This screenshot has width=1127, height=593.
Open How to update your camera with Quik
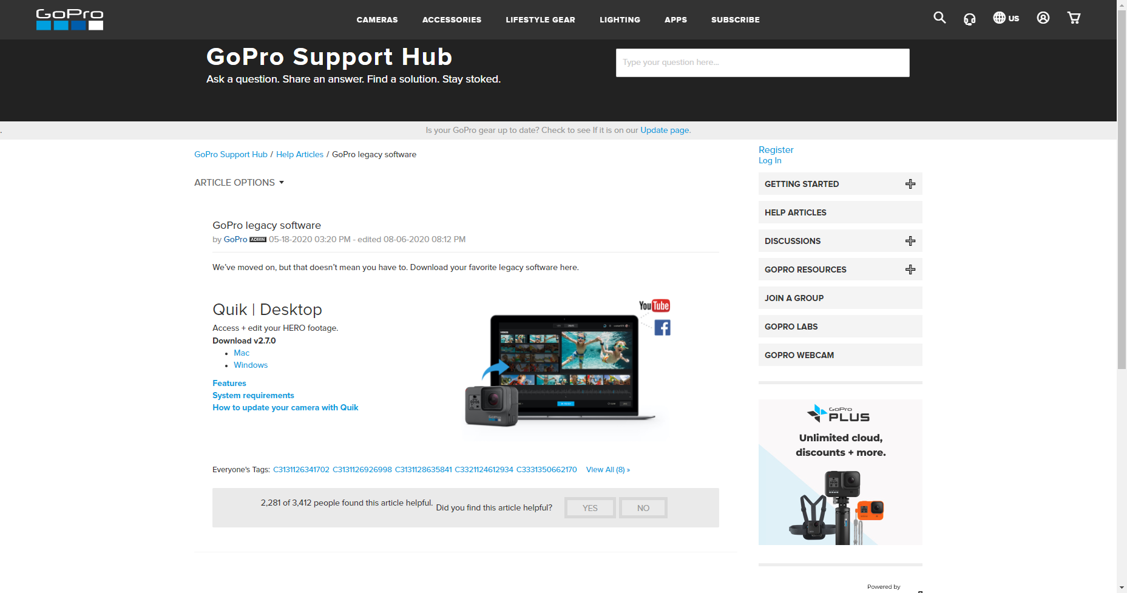pyautogui.click(x=285, y=408)
